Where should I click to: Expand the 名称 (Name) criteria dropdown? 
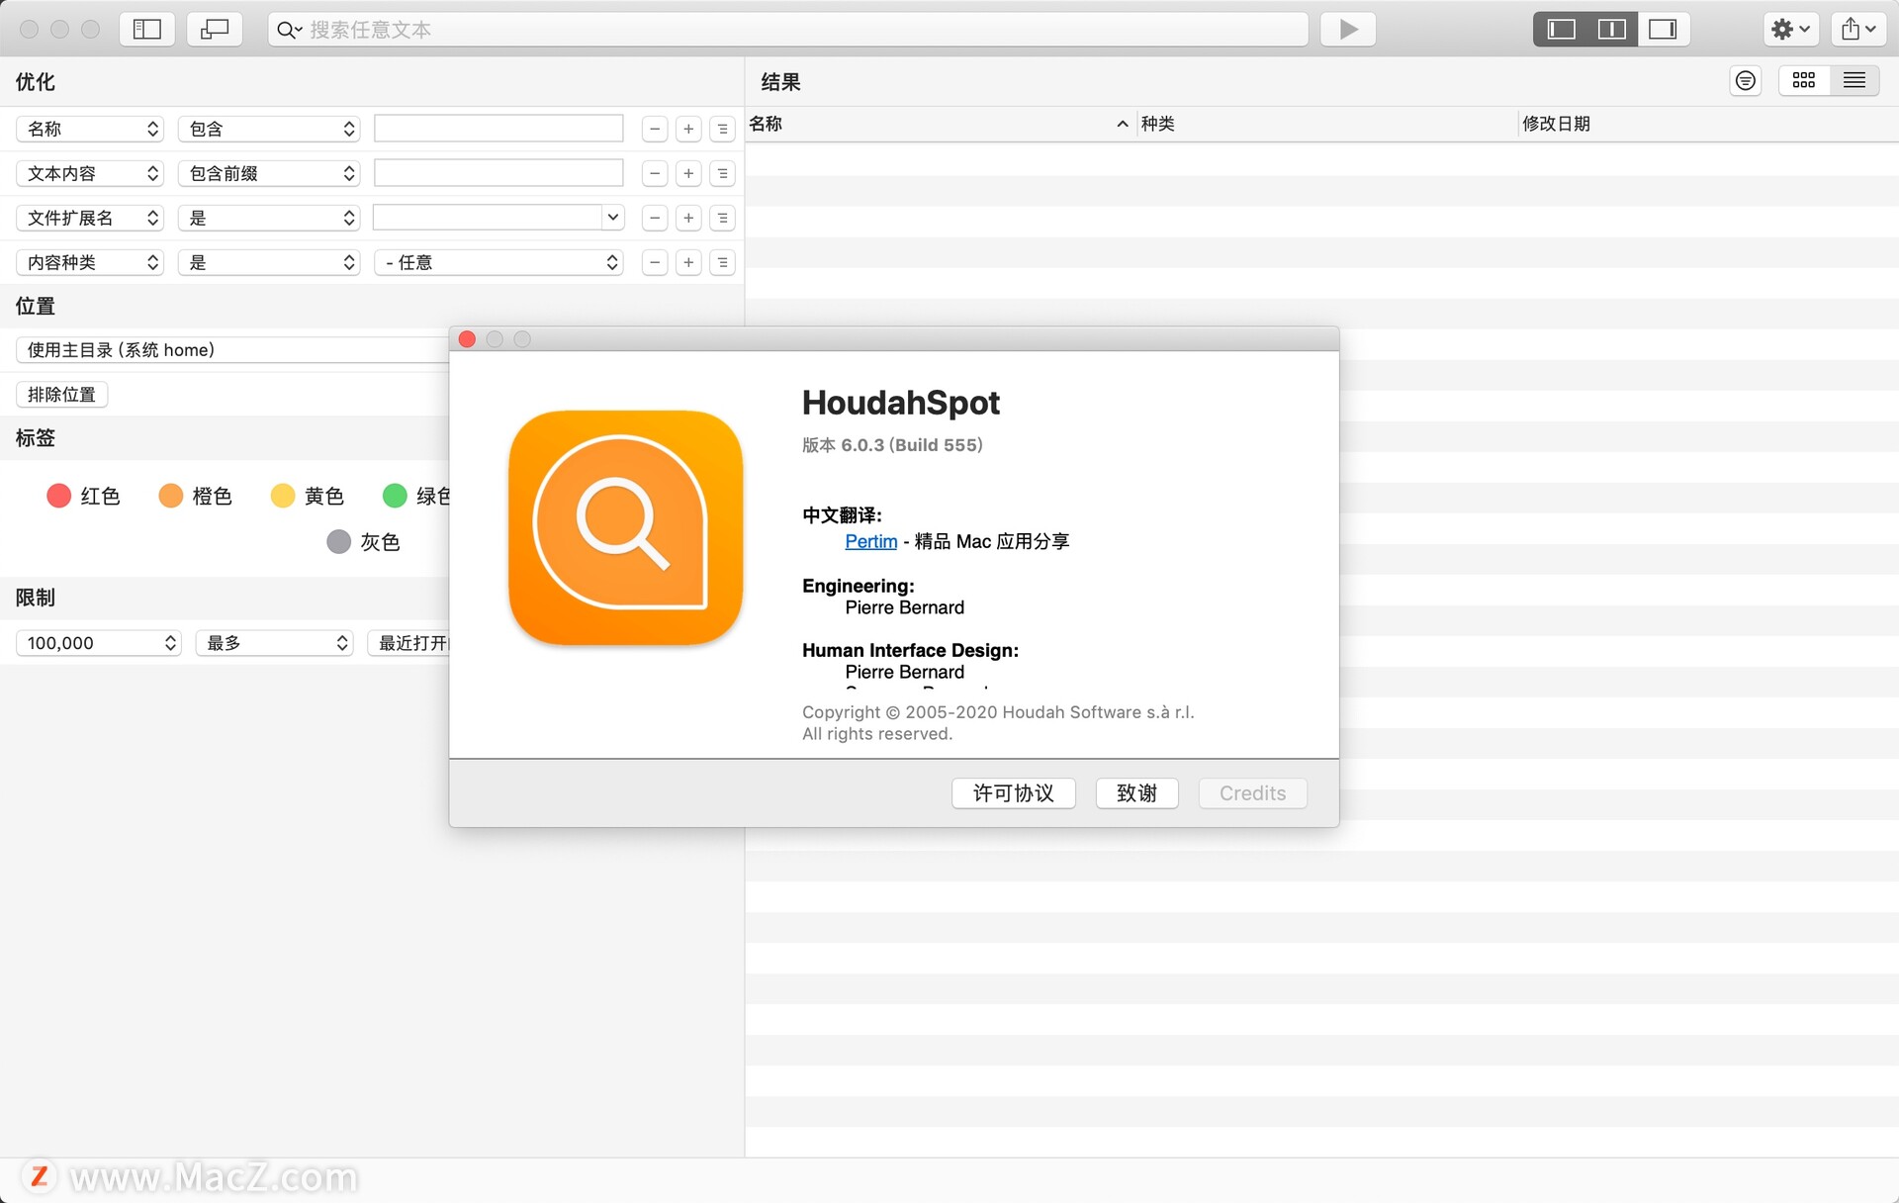[89, 128]
